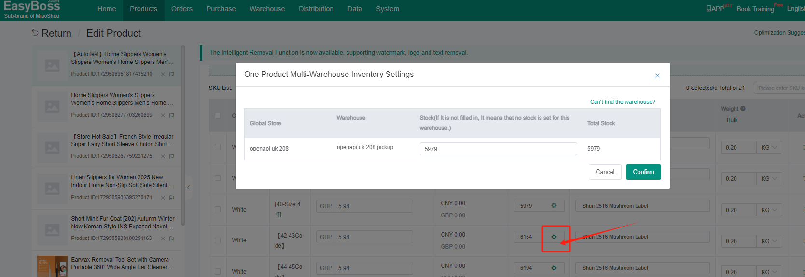The image size is (805, 277).
Task: Remove Linen Slippers for Women product
Action: [163, 198]
